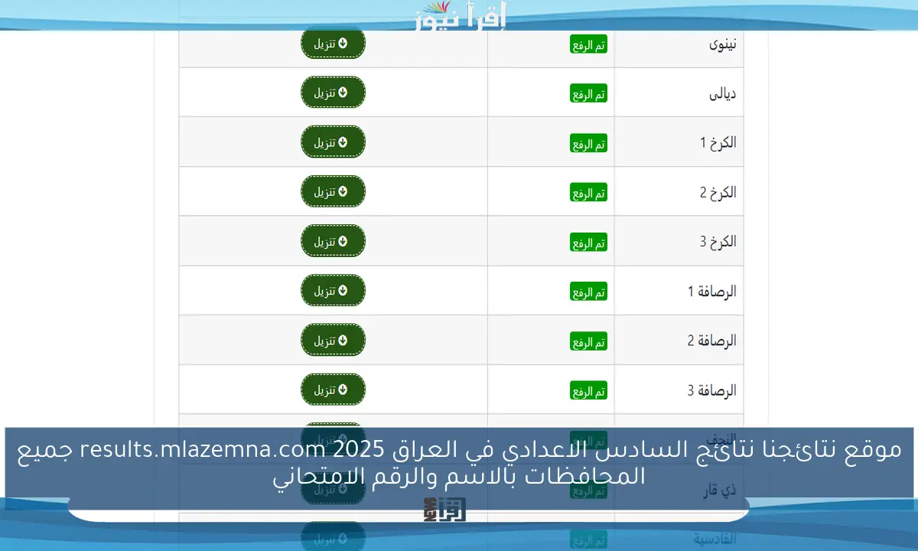Image resolution: width=918 pixels, height=551 pixels.
Task: Click the تم الرفع status for الكرخ 3
Action: click(589, 242)
